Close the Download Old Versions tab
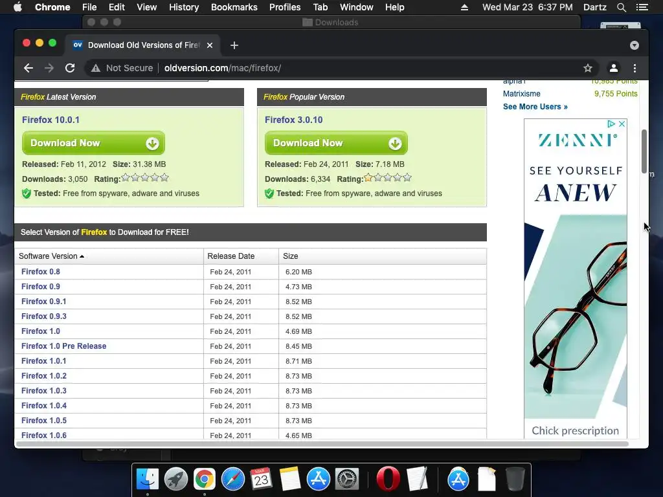Screen dimensions: 663x497 [x=210, y=45]
